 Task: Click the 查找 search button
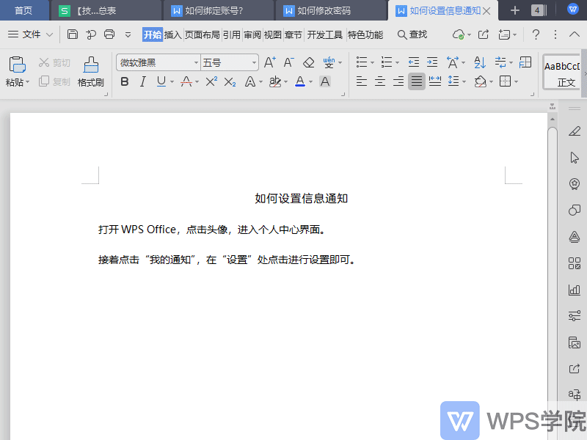[412, 34]
